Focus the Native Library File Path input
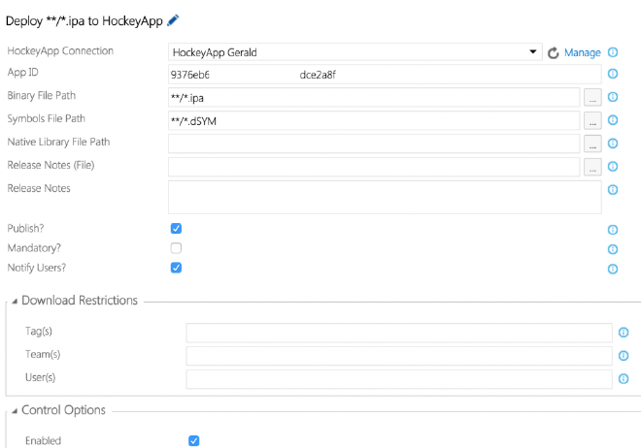Image resolution: width=641 pixels, height=448 pixels. (x=374, y=144)
